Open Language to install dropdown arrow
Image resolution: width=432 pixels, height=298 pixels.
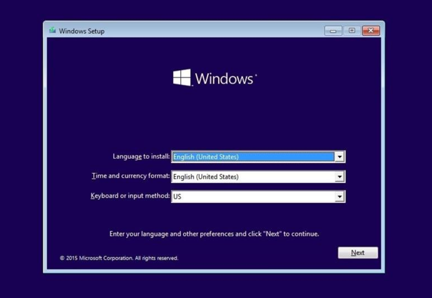339,157
